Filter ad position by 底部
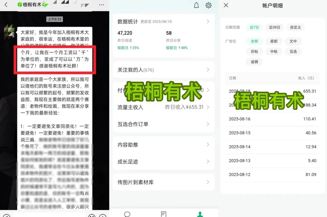Viewport: 327px width, 217px height. point(274,41)
